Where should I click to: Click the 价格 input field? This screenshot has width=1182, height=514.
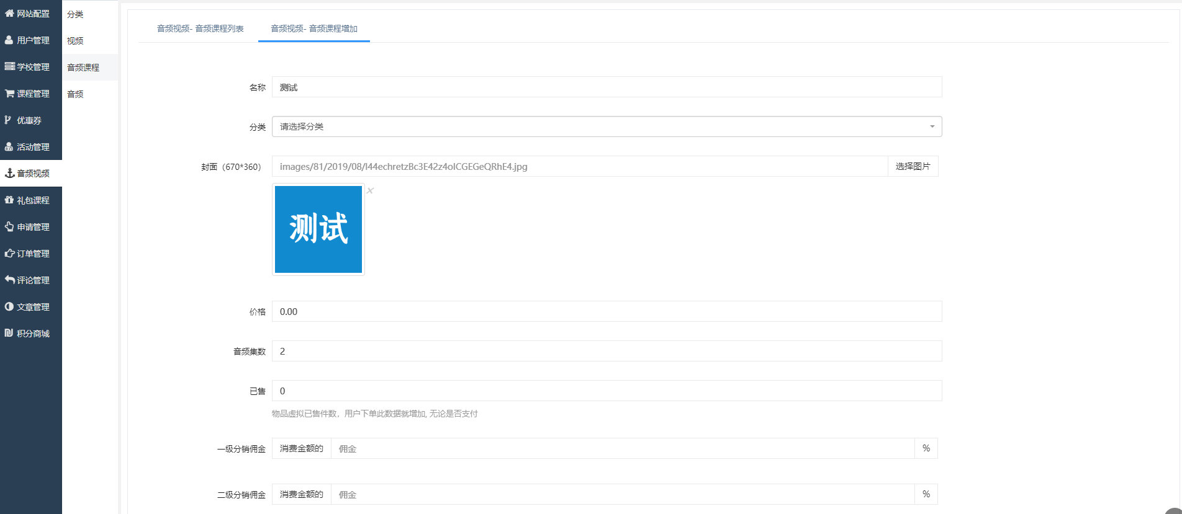[607, 311]
